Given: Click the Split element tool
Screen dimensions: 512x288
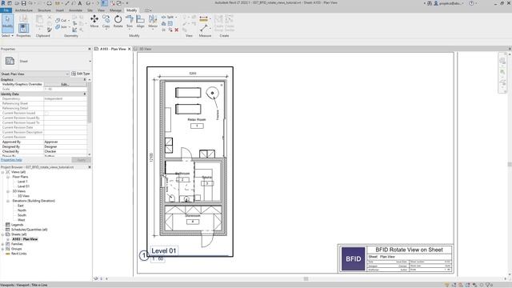Looking at the screenshot, I should click(x=169, y=17).
